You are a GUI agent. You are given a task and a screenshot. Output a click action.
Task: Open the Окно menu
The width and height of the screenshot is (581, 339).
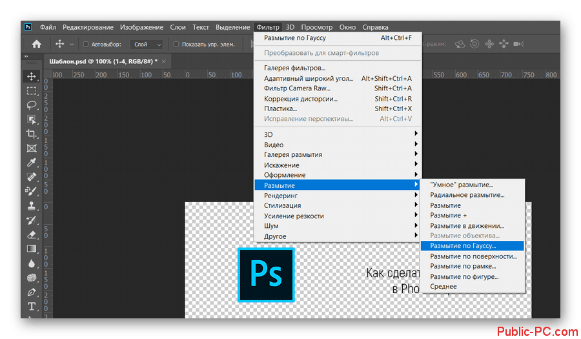point(347,27)
